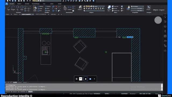
Task: Open the Accueil ribbon tab
Action: 12,4
